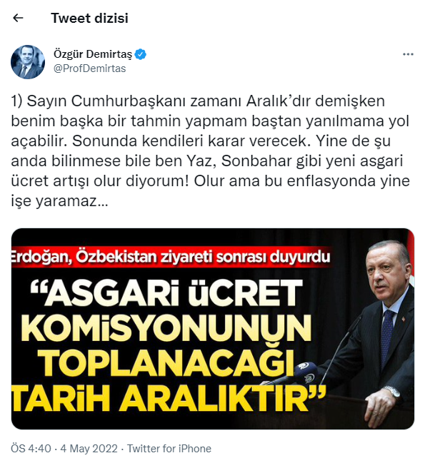425x463 pixels.
Task: Open the Twitter for iPhone source link
Action: coord(169,449)
